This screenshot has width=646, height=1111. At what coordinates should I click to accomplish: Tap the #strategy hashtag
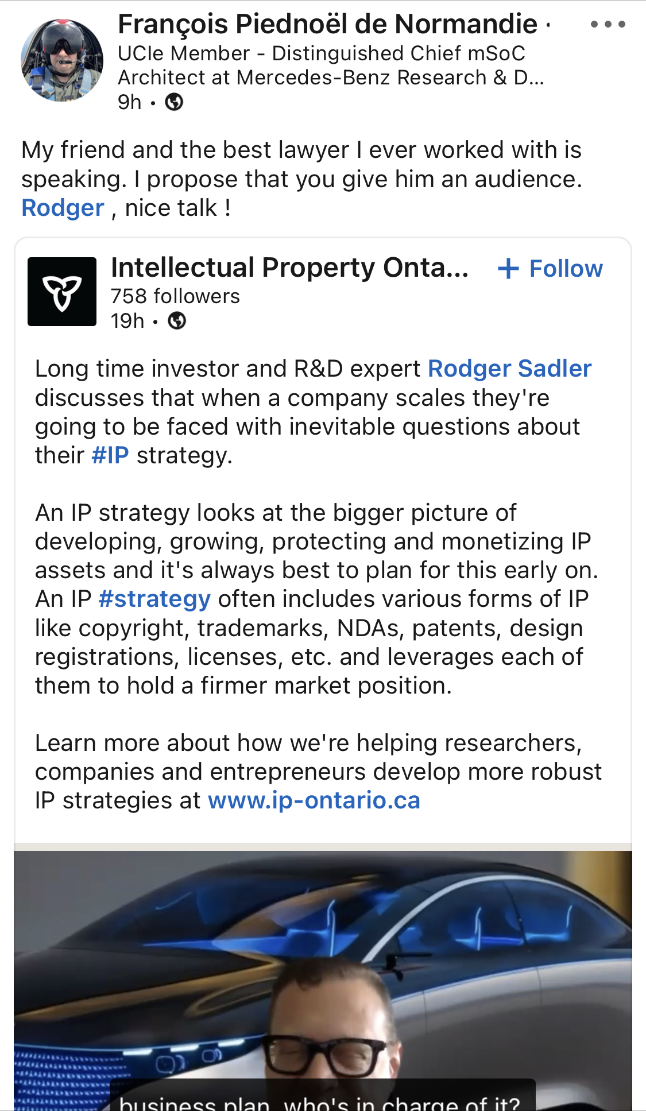tap(154, 599)
